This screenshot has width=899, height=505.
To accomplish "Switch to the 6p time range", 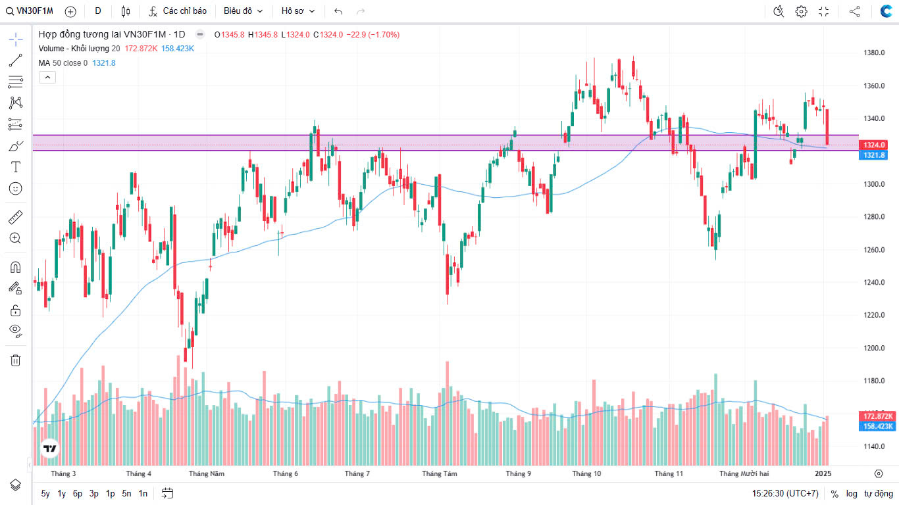I will [78, 493].
